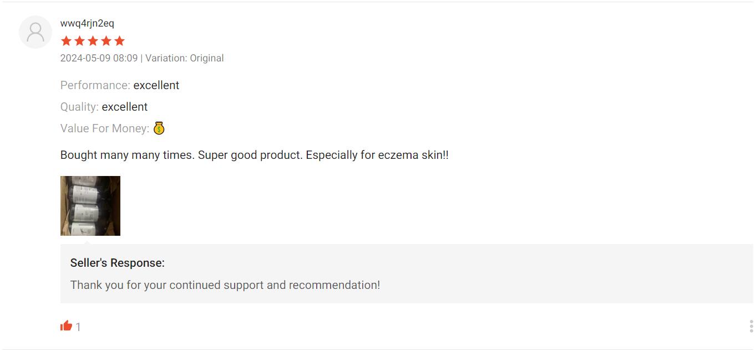Click the like count number

[x=78, y=327]
